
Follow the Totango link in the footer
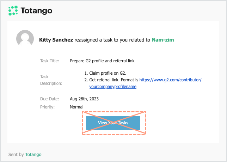33,155
